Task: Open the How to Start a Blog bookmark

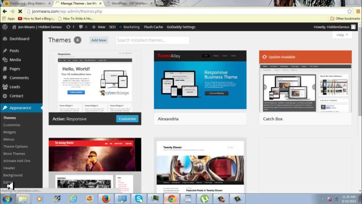Action: tap(36, 18)
